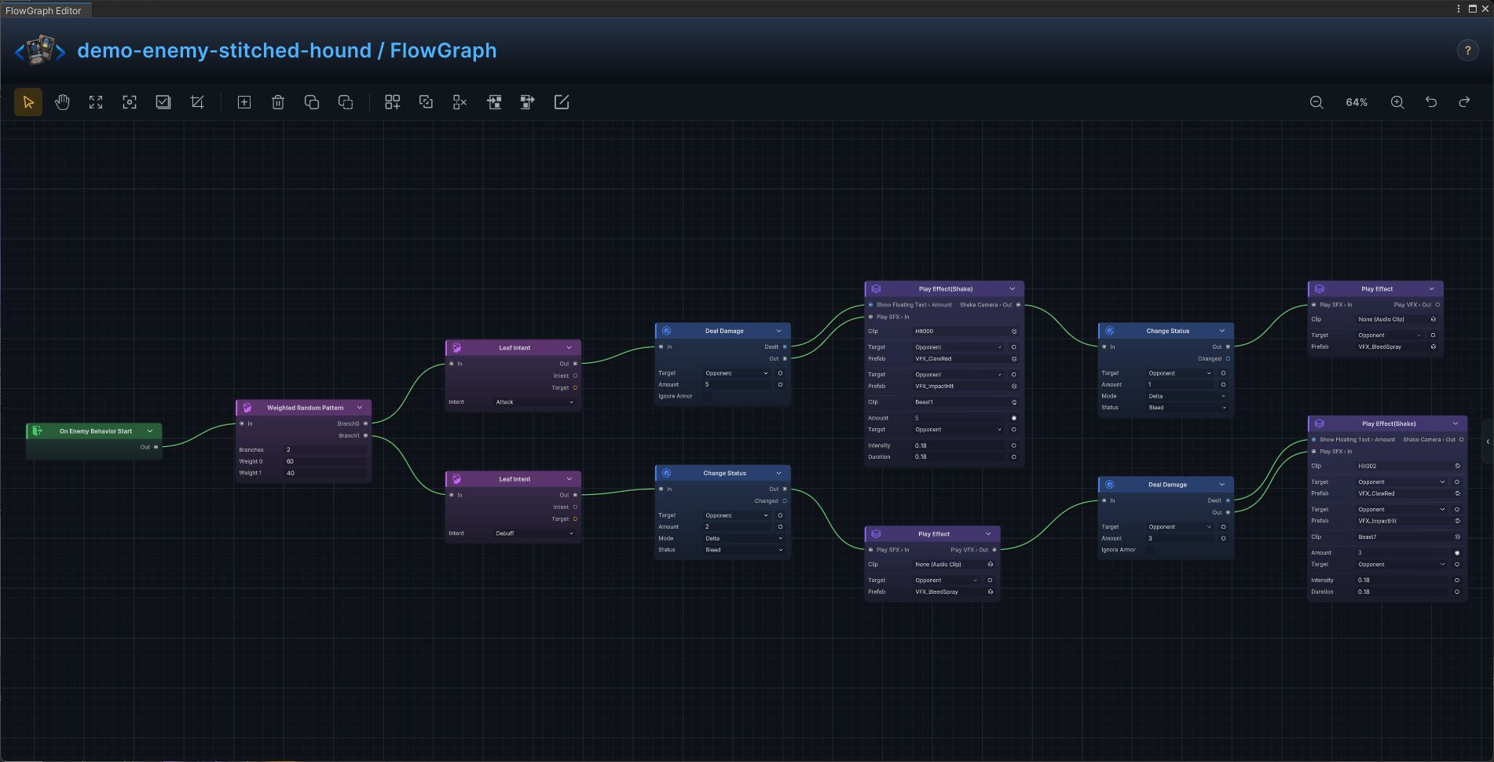Click the export from graph icon
The height and width of the screenshot is (762, 1494).
[528, 102]
